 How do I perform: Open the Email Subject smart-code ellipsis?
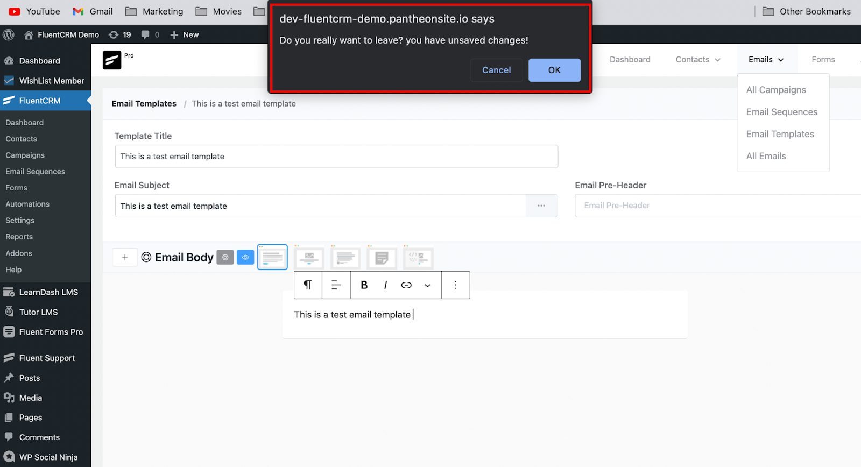(541, 206)
